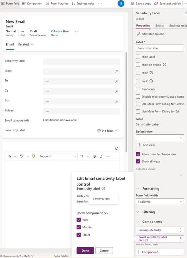Show info icon next to Lock
This screenshot has width=187, height=258.
click(151, 81)
